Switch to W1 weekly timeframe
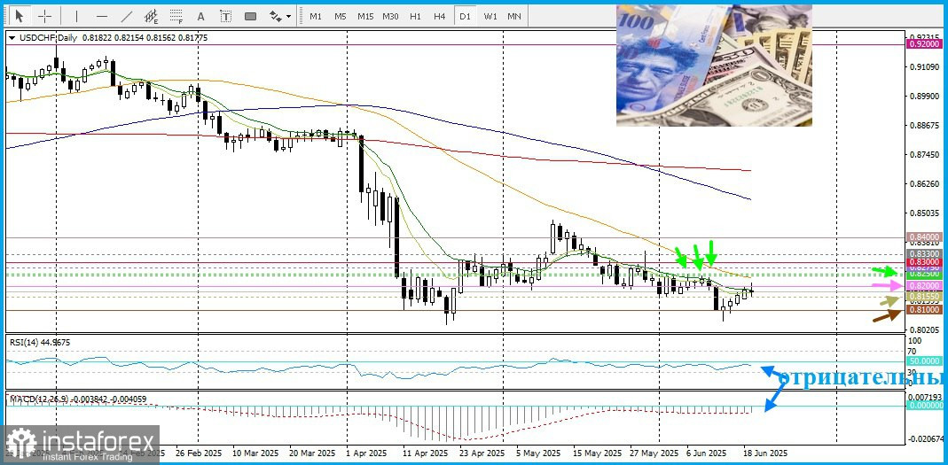Image resolution: width=948 pixels, height=465 pixels. click(x=490, y=16)
